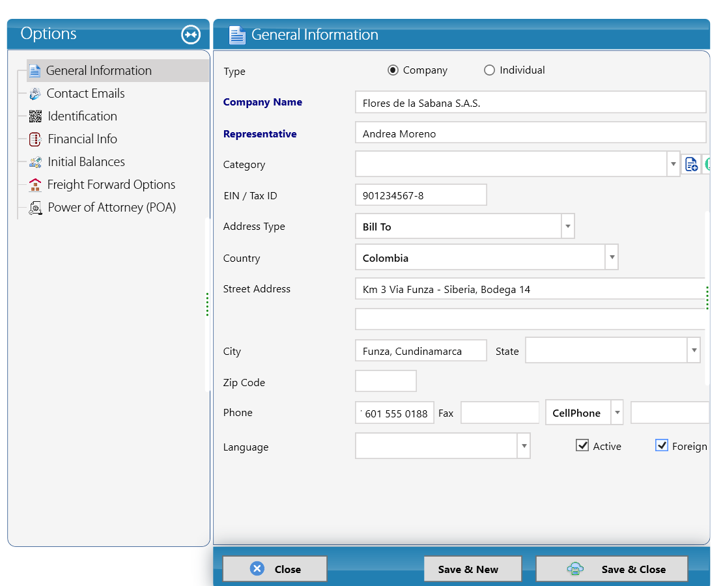
Task: Expand the CellPhone type dropdown
Action: (617, 413)
